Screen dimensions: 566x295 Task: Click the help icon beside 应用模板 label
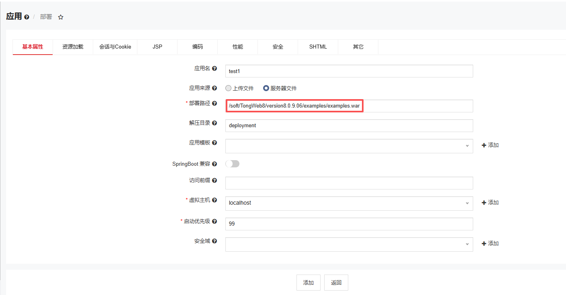click(215, 143)
